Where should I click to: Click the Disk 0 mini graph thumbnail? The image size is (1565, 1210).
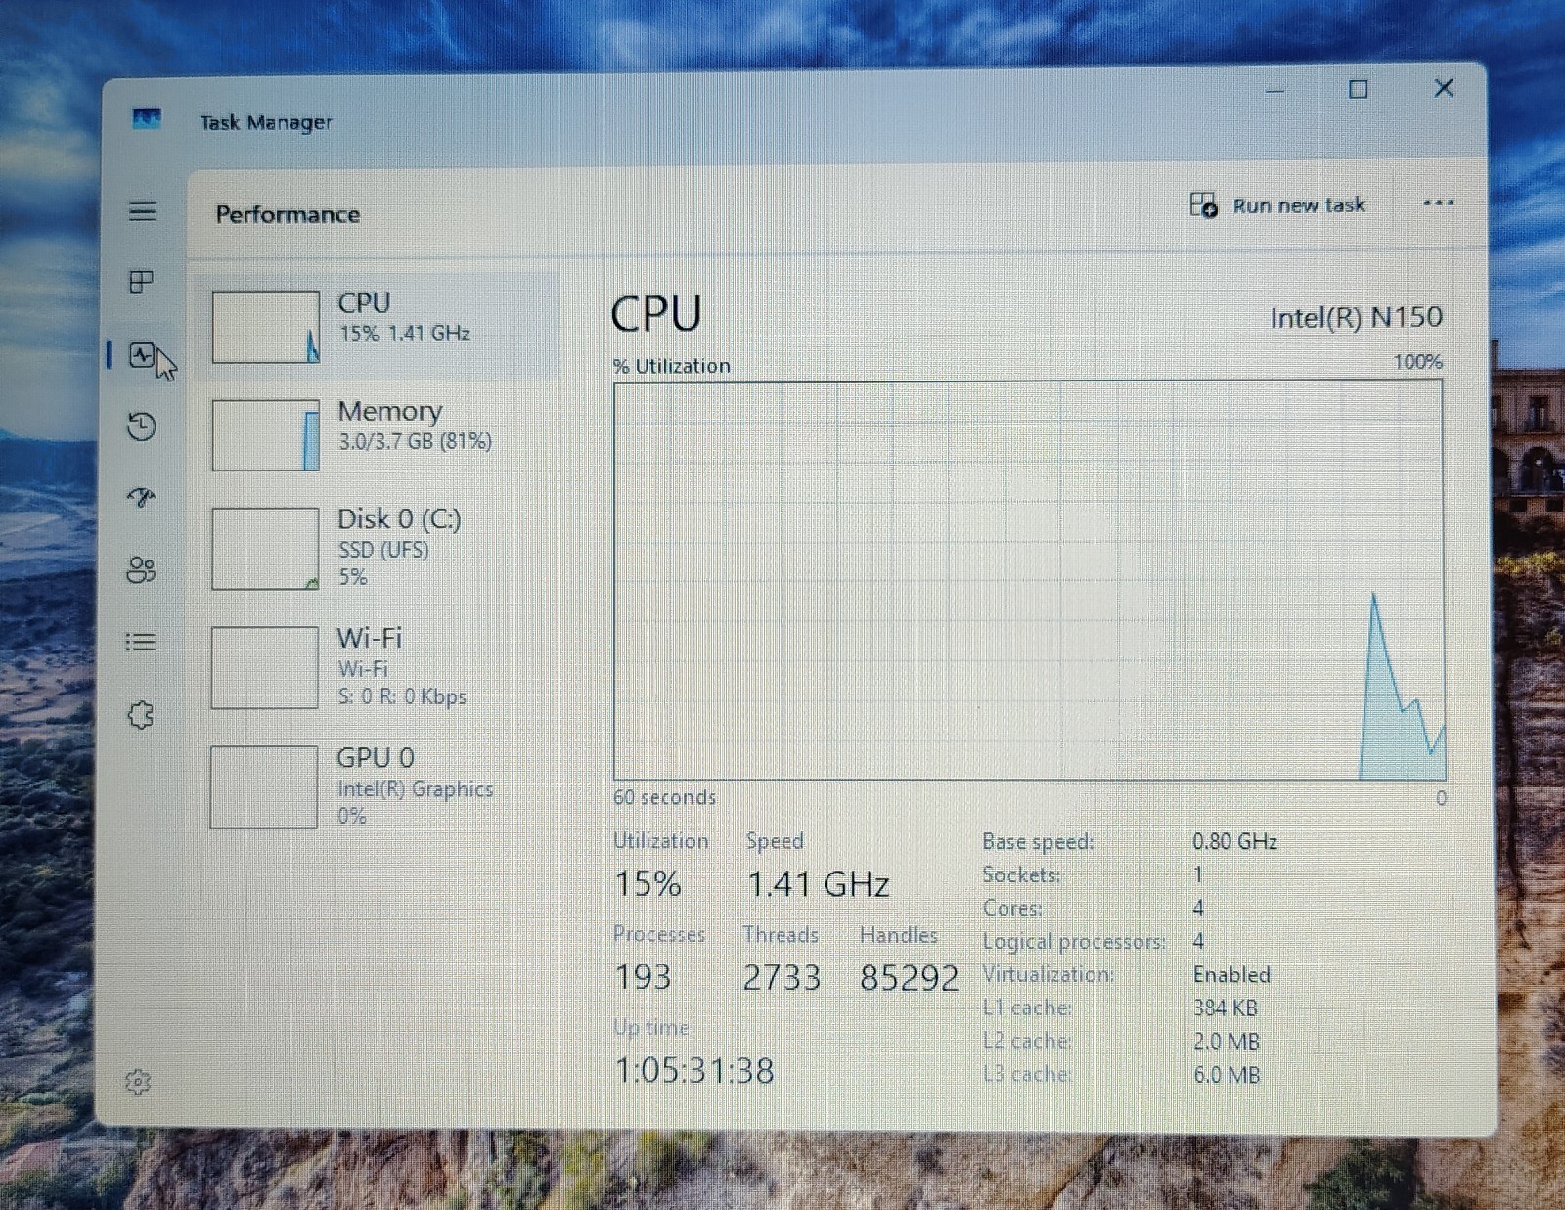(x=265, y=549)
